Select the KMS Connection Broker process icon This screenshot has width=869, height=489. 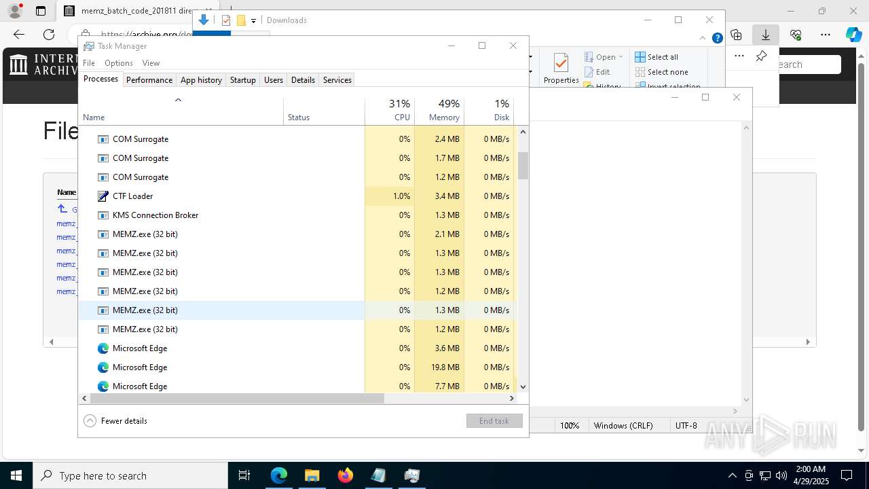(103, 215)
